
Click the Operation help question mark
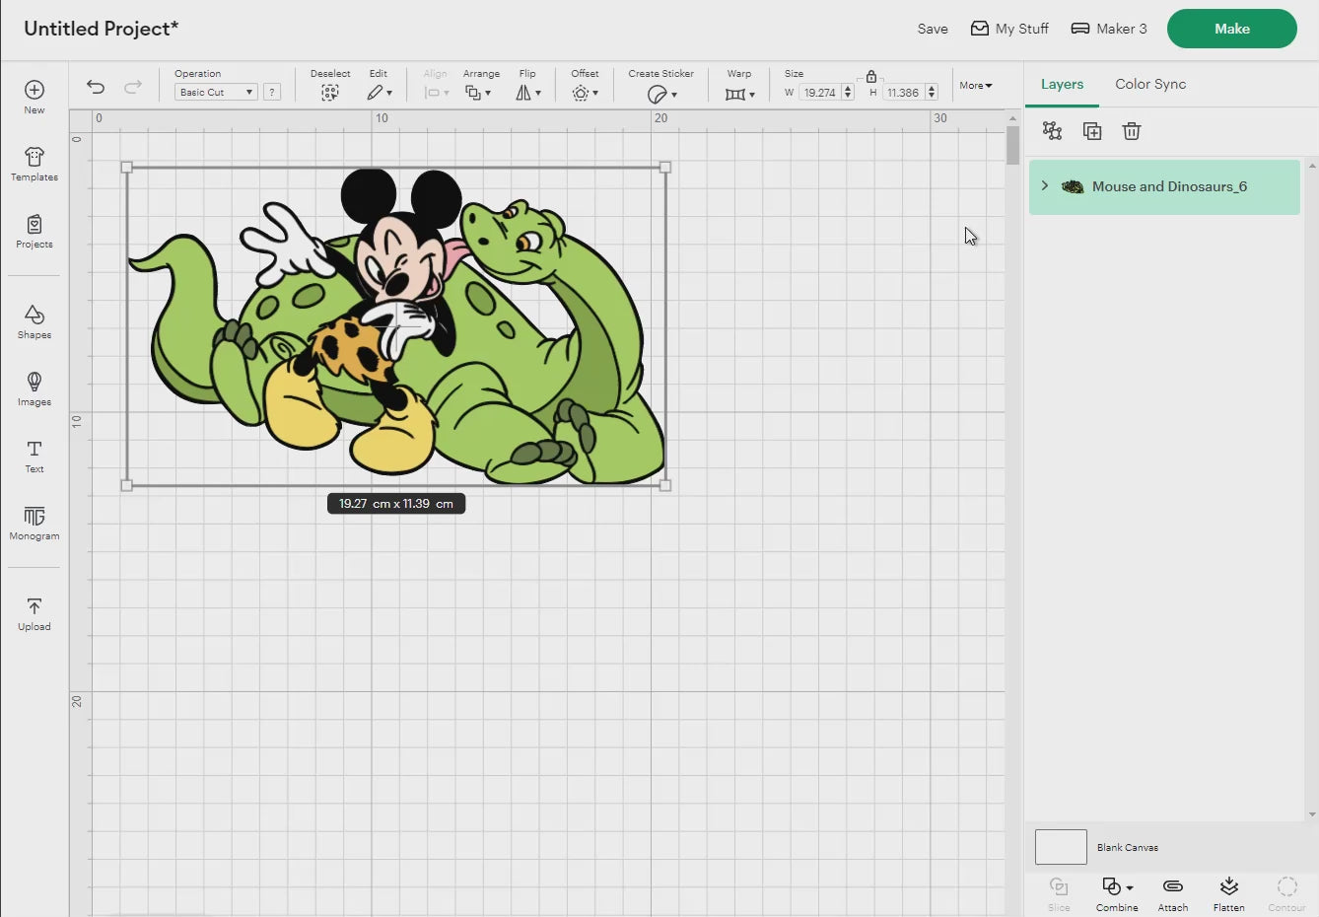coord(272,92)
